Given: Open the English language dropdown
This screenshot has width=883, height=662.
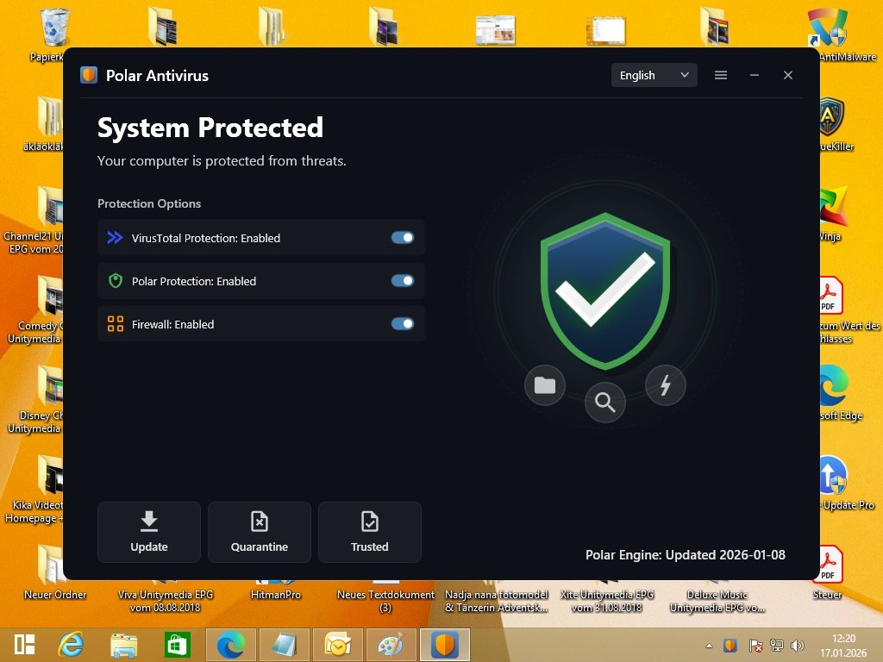Looking at the screenshot, I should (x=654, y=75).
